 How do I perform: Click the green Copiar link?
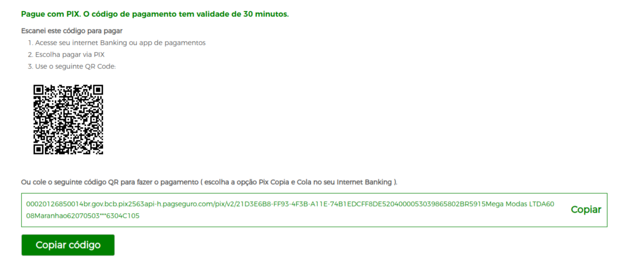[x=586, y=210]
